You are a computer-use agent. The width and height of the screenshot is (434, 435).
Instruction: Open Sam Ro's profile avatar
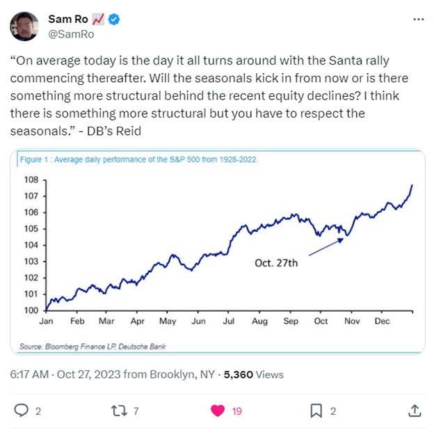(24, 26)
